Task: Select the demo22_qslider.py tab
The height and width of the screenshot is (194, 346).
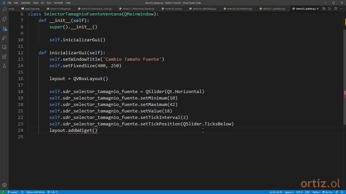Action: pyautogui.click(x=305, y=9)
